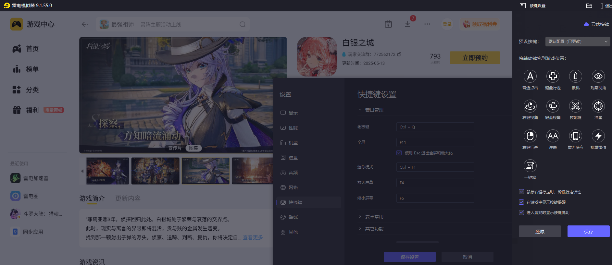Screen dimensions: 612x265
Task: Open 显示 settings tab
Action: click(x=309, y=113)
